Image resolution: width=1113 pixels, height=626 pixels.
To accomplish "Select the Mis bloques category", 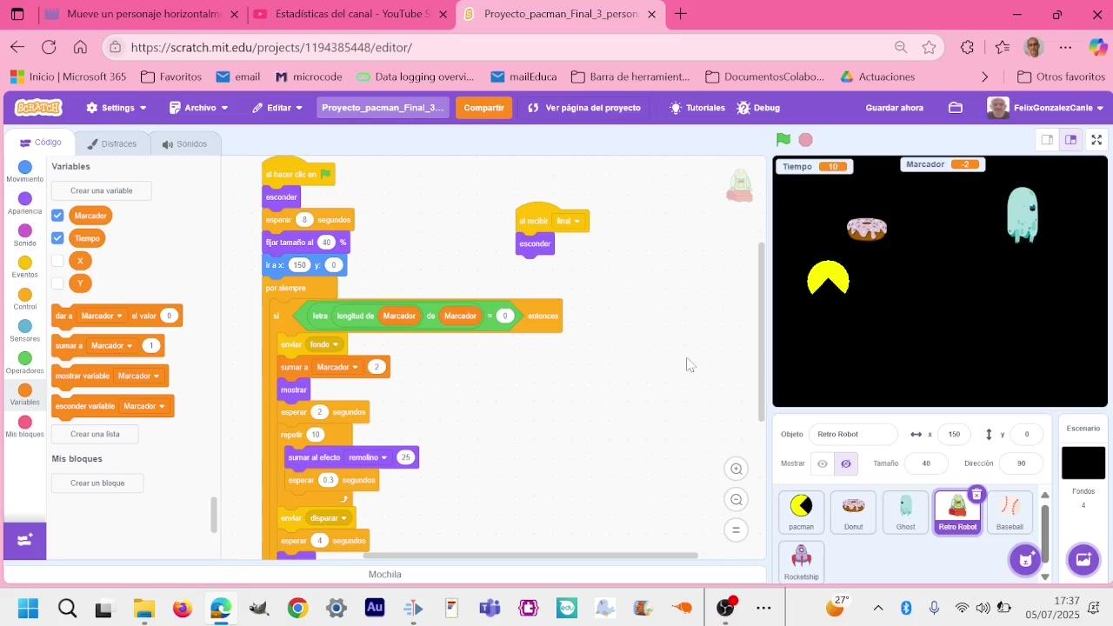I will tap(25, 427).
